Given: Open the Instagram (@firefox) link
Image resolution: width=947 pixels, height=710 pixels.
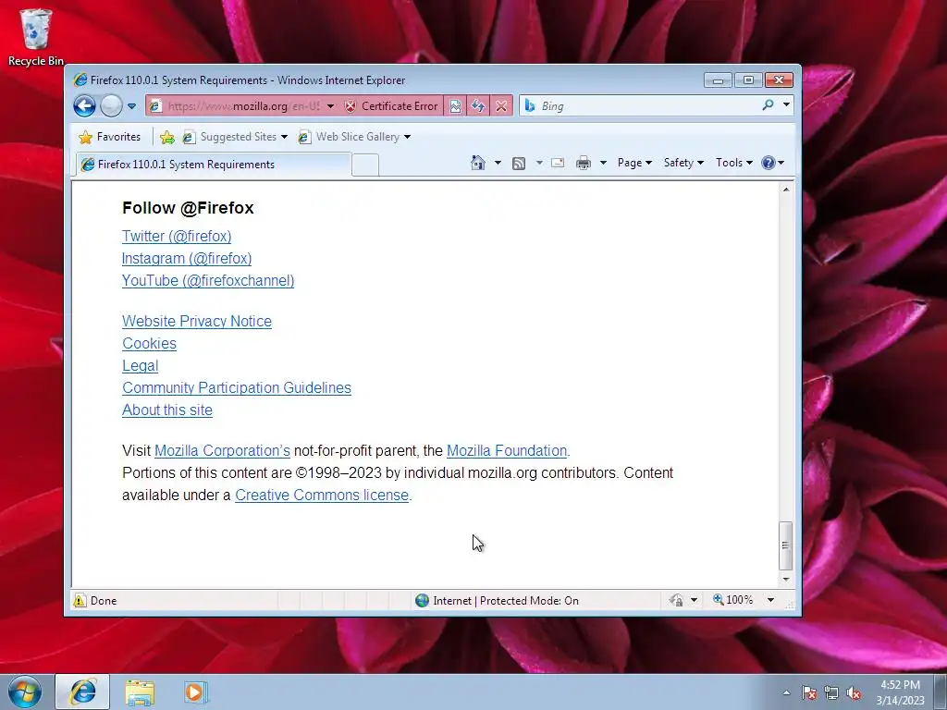Looking at the screenshot, I should coord(187,259).
